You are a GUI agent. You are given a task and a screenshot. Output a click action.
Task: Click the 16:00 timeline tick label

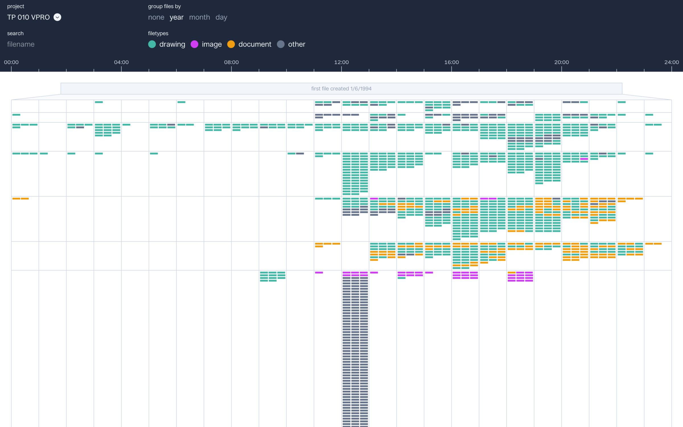(451, 62)
